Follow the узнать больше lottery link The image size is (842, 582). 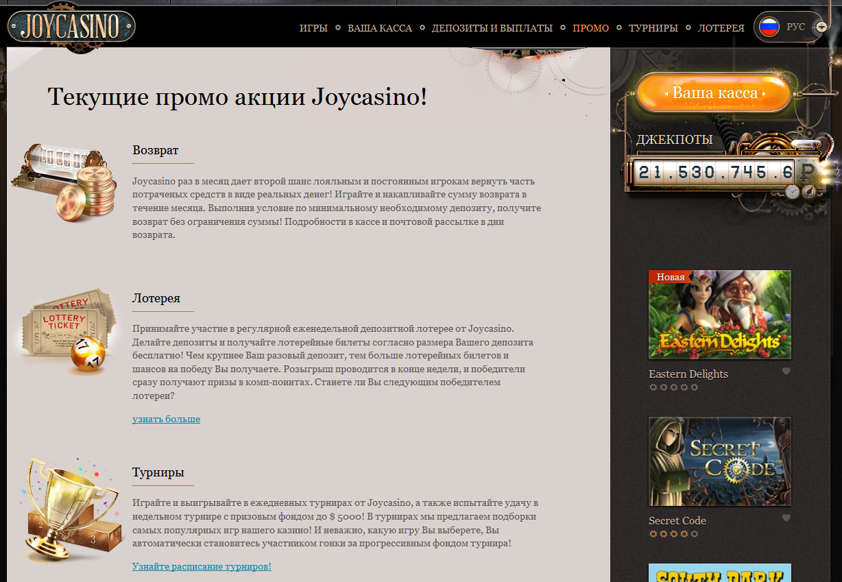pyautogui.click(x=166, y=419)
